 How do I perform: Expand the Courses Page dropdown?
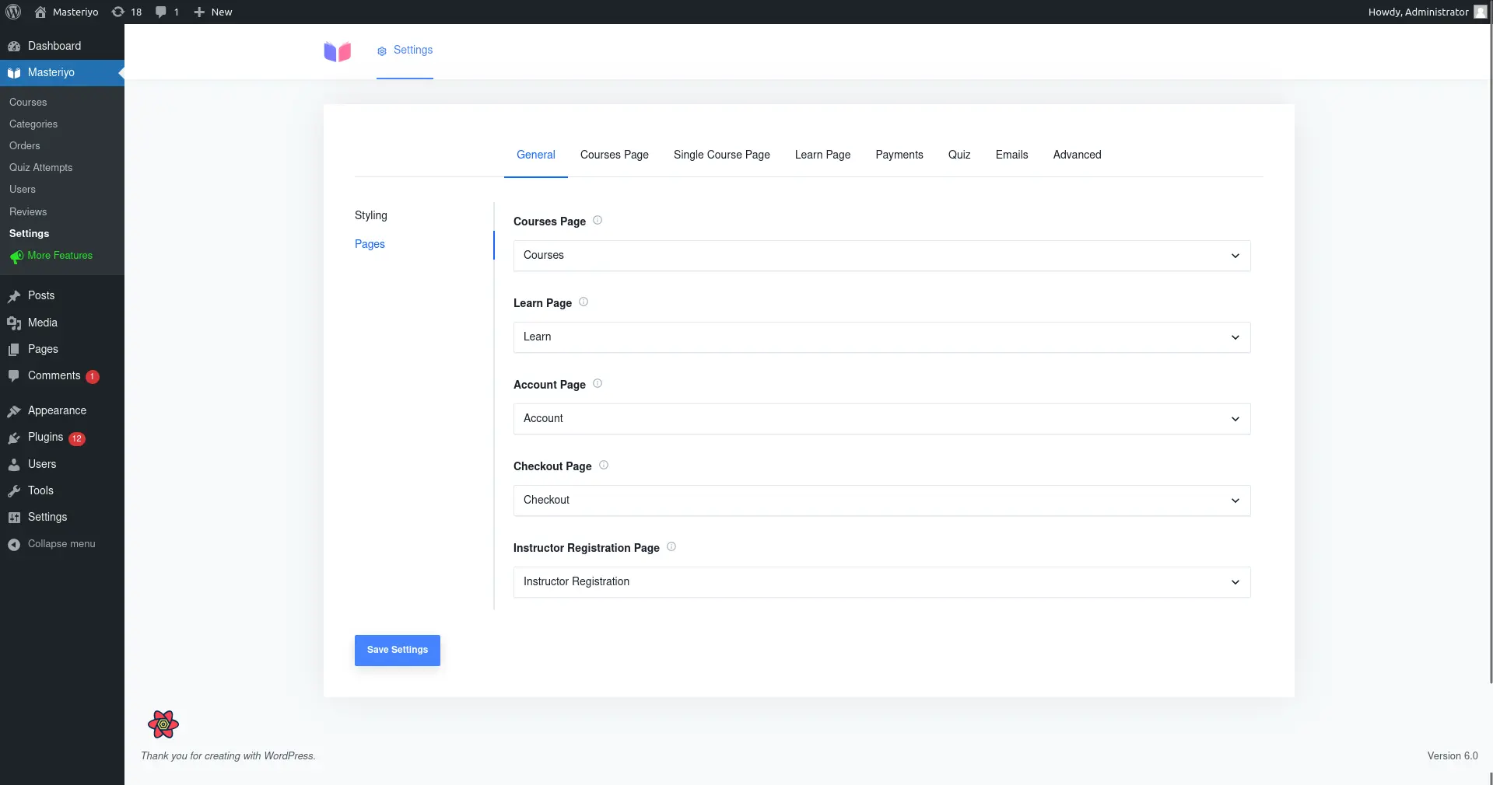[x=881, y=256]
